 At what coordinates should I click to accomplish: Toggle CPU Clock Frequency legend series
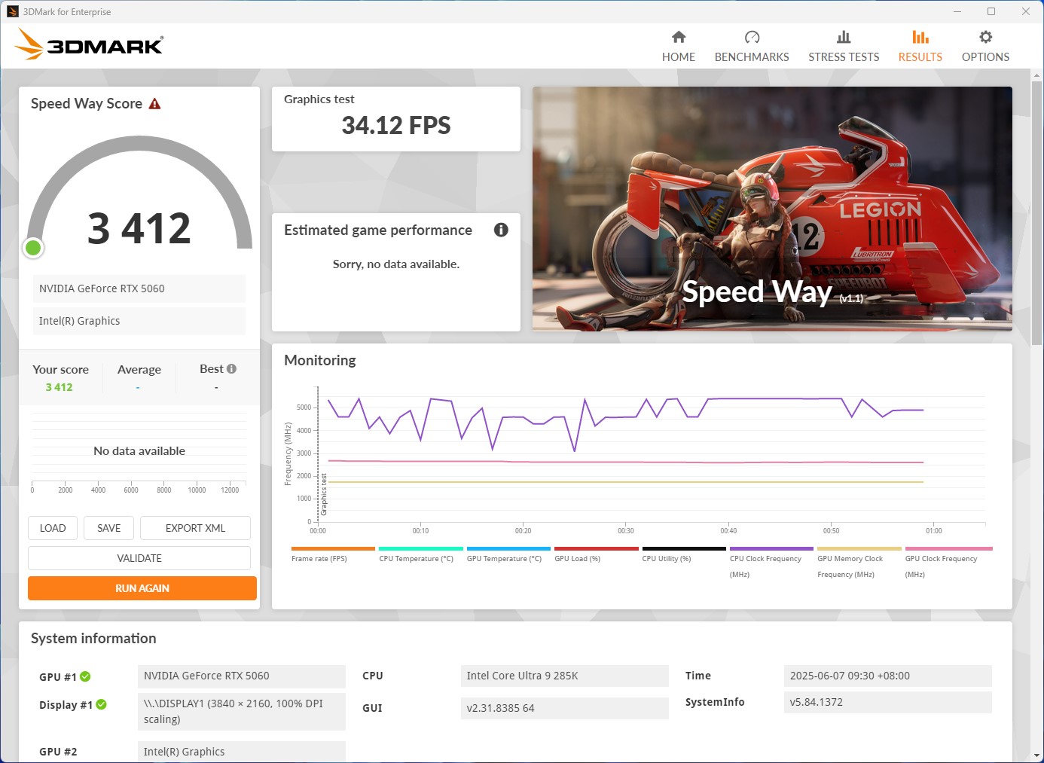tap(765, 558)
